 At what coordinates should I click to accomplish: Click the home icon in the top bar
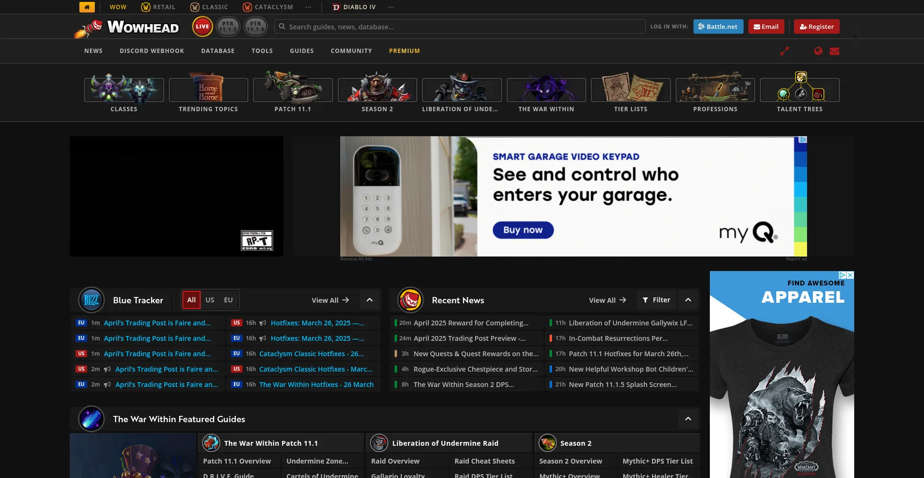pyautogui.click(x=87, y=7)
